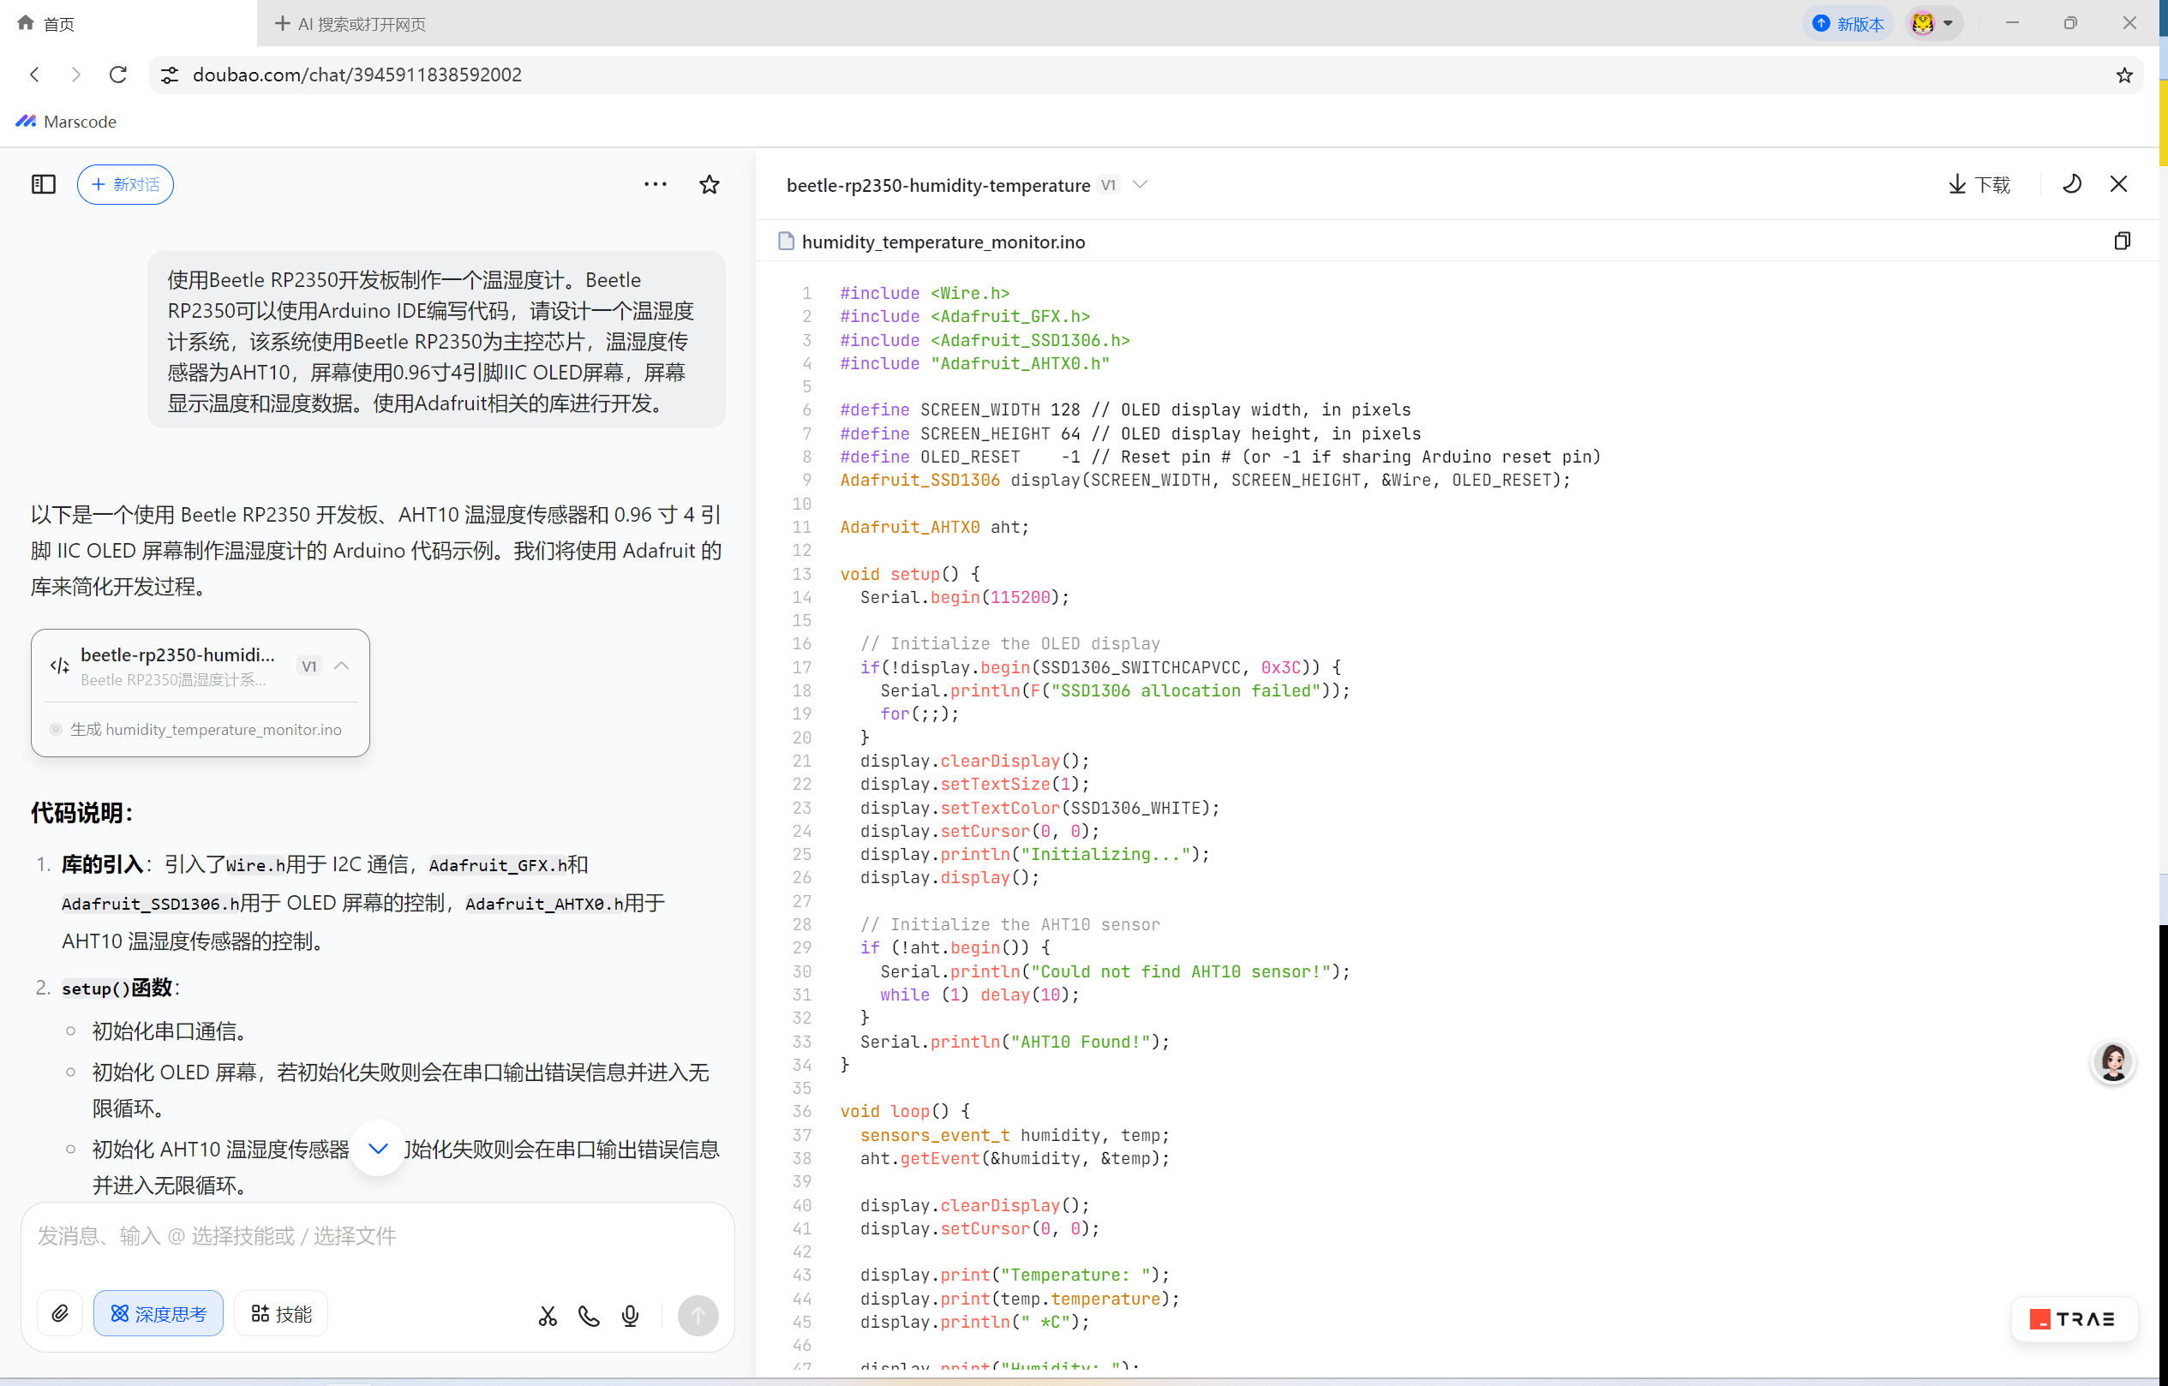Bookmark this page with address bar star
This screenshot has width=2168, height=1386.
pos(2124,75)
